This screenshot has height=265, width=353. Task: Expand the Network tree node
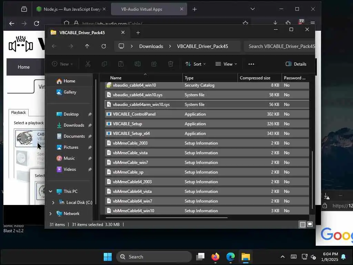50,213
